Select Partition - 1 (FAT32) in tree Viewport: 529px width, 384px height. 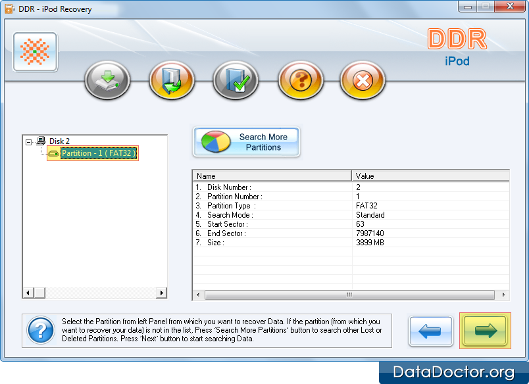[99, 153]
